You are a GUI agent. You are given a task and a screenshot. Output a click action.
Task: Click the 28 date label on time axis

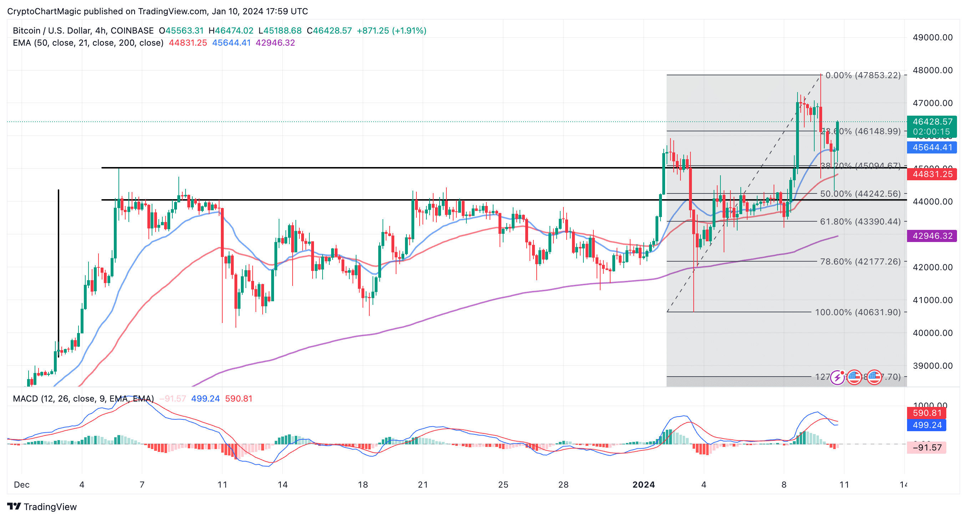(x=563, y=485)
